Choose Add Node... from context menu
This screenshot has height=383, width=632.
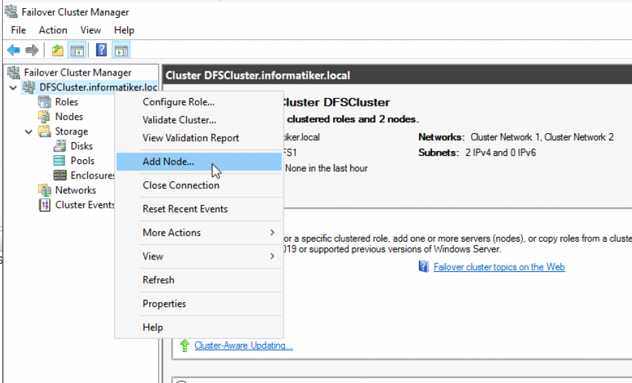168,161
